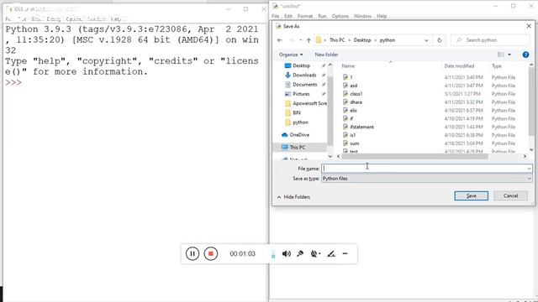Sort files by the Name column
Image resolution: width=538 pixels, height=302 pixels.
coord(348,66)
